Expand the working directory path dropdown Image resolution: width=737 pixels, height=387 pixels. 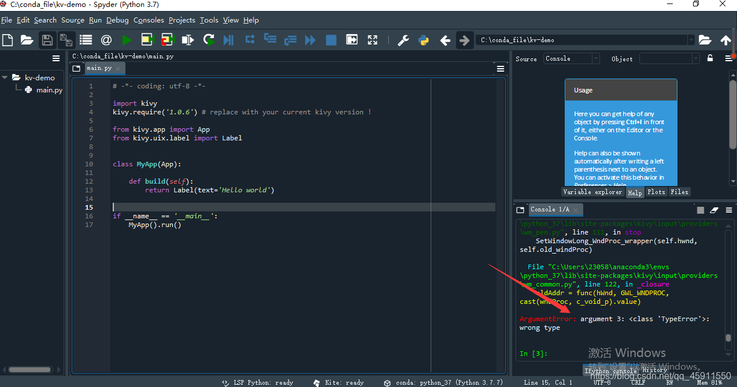691,40
